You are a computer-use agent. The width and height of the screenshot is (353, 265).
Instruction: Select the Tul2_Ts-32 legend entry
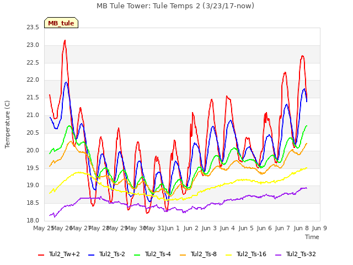tap(296, 254)
